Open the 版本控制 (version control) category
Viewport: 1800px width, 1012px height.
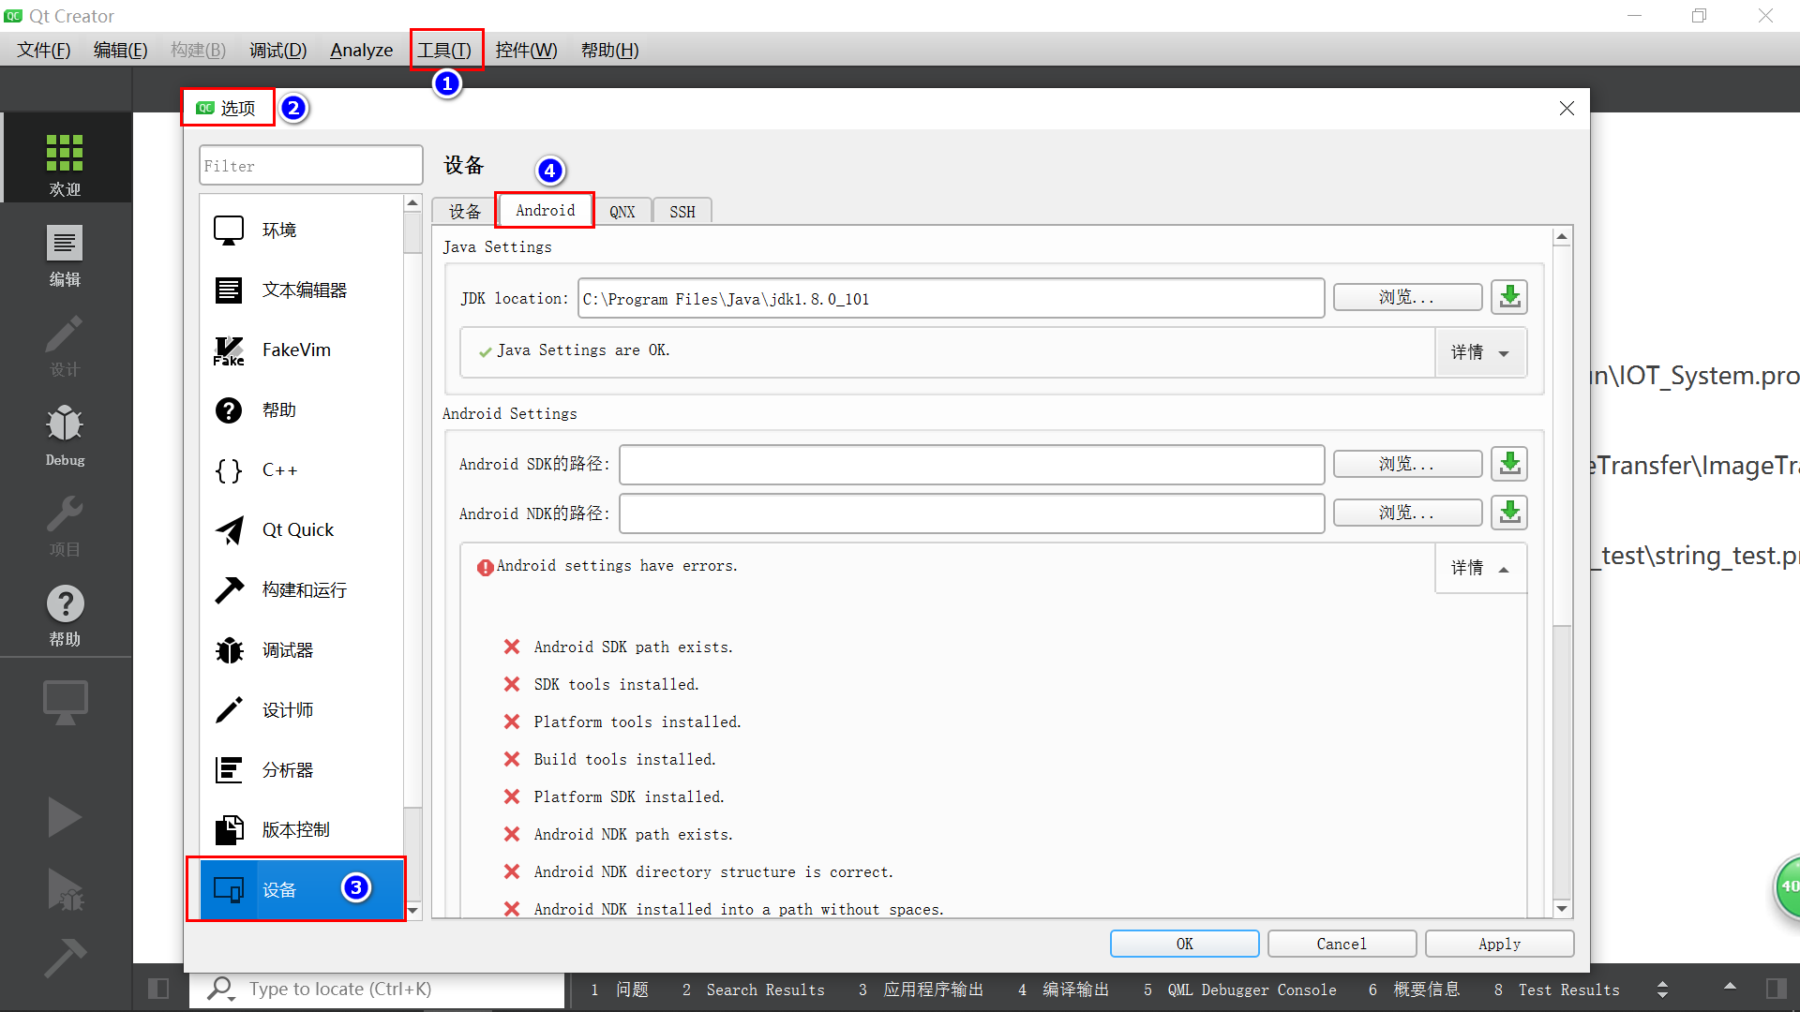[295, 830]
